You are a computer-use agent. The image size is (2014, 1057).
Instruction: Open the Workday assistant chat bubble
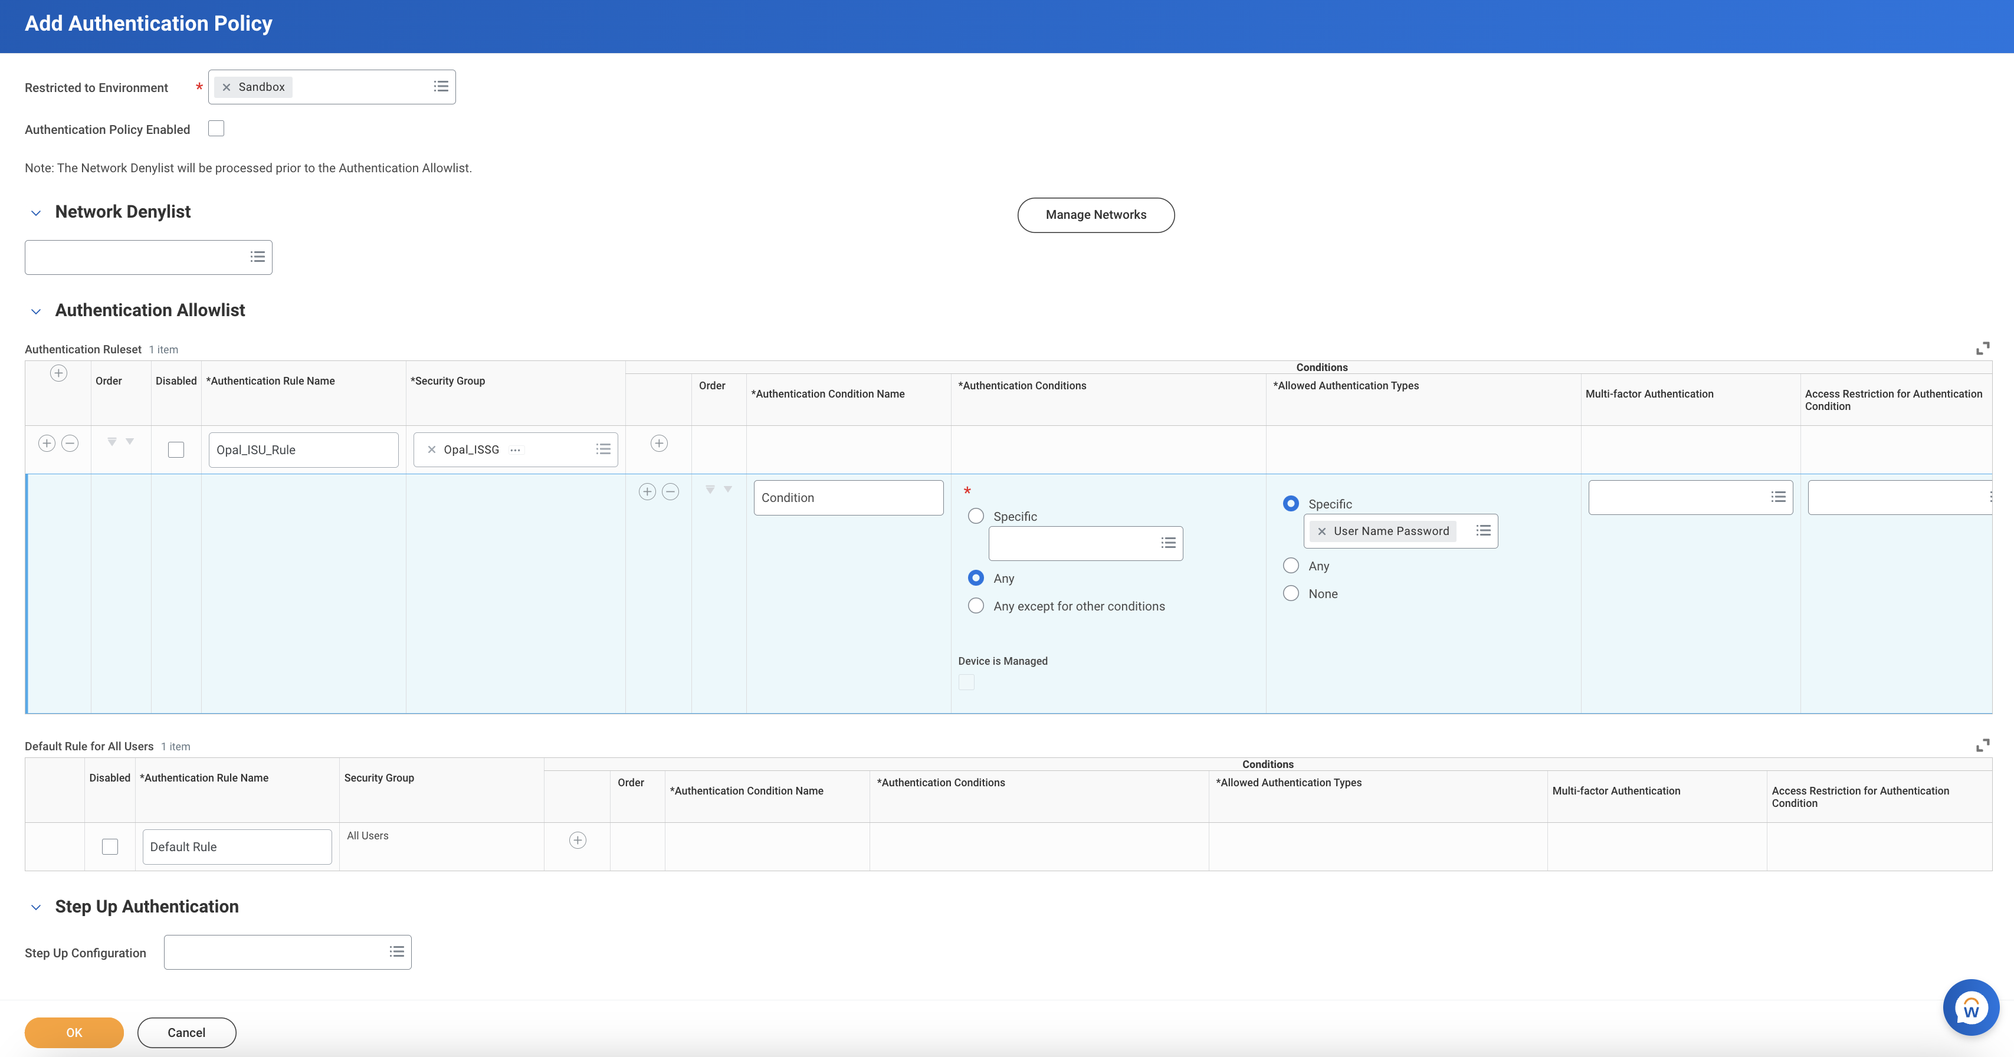click(x=1970, y=1007)
